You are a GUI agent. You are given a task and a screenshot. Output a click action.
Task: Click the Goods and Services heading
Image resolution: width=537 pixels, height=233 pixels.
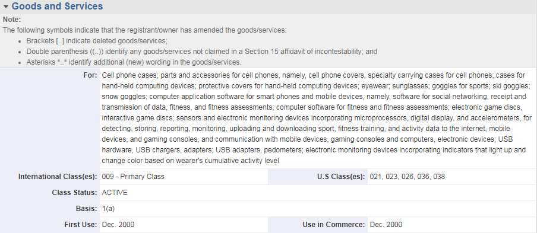57,6
